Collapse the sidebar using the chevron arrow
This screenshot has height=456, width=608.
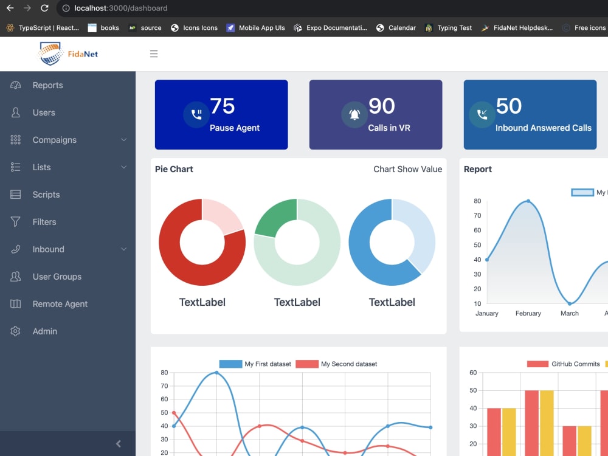119,443
